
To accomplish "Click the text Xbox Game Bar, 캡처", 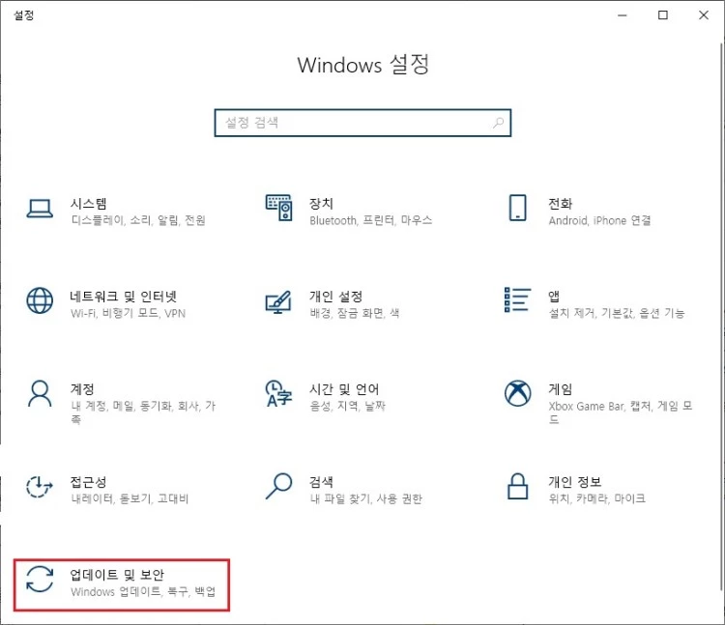I will coord(600,406).
